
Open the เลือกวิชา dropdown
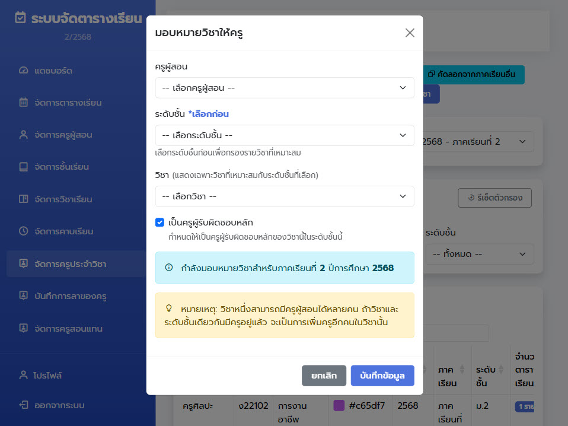(285, 196)
